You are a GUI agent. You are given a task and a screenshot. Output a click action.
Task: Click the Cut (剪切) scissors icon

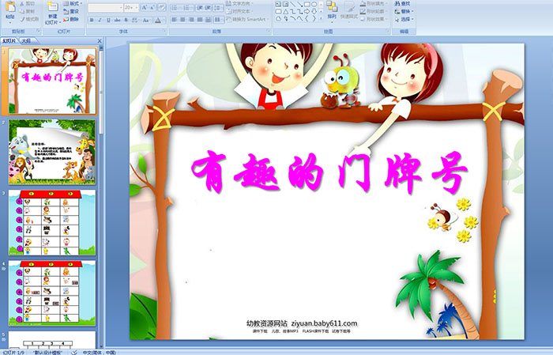click(21, 3)
